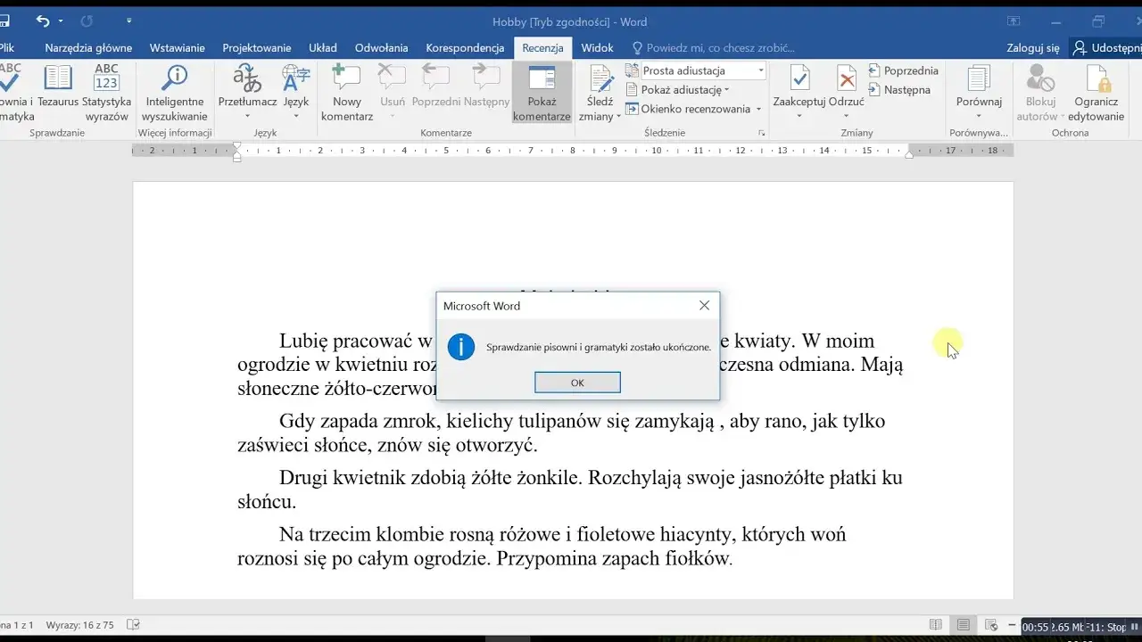The image size is (1142, 642).
Task: Switch to Narzędzia główne tab
Action: pyautogui.click(x=88, y=48)
